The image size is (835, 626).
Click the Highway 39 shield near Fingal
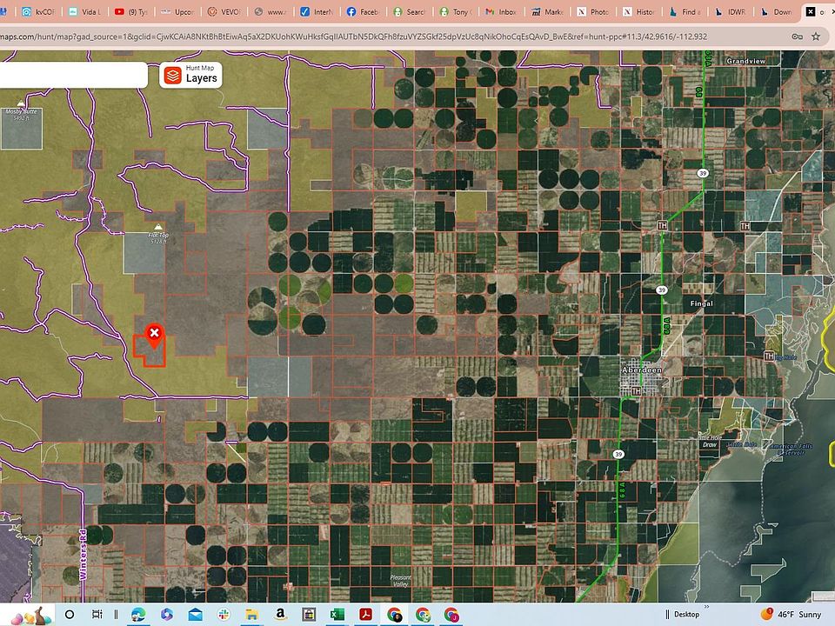[x=662, y=290]
